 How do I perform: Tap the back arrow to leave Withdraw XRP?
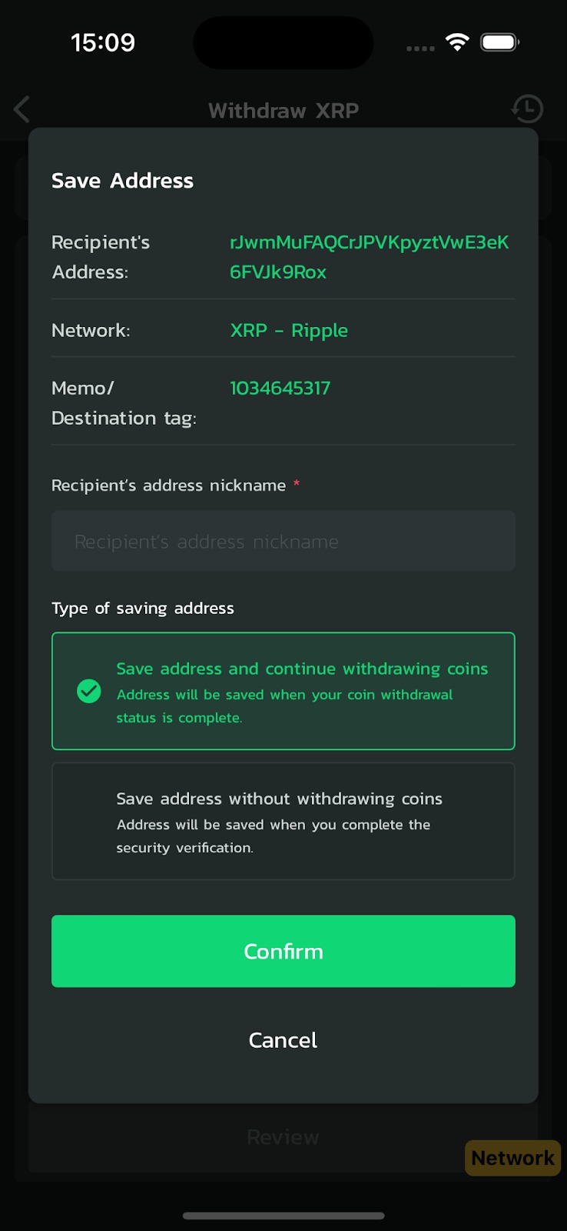coord(21,109)
